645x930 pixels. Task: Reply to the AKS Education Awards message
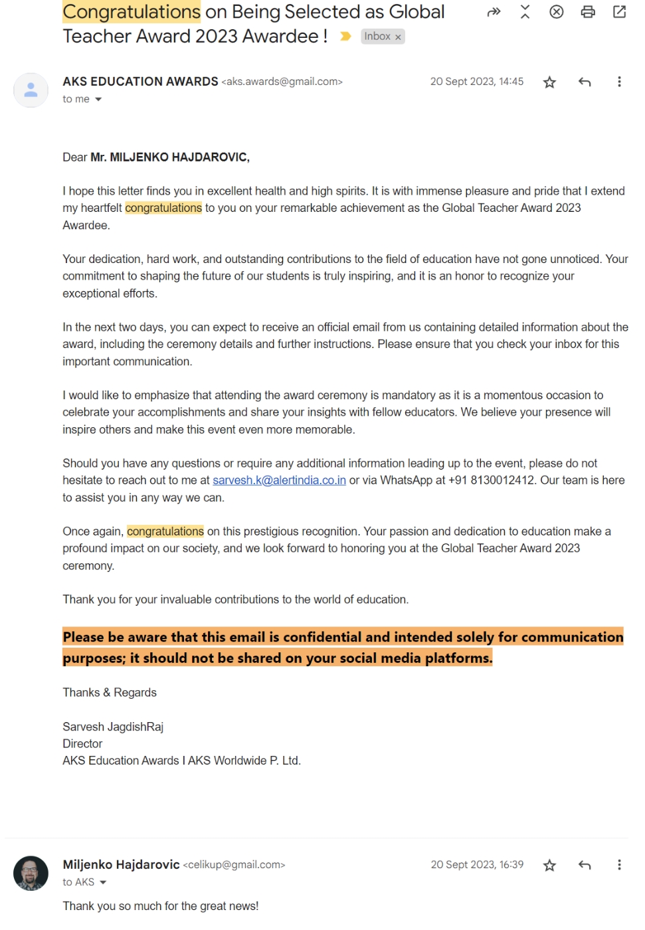pyautogui.click(x=585, y=82)
